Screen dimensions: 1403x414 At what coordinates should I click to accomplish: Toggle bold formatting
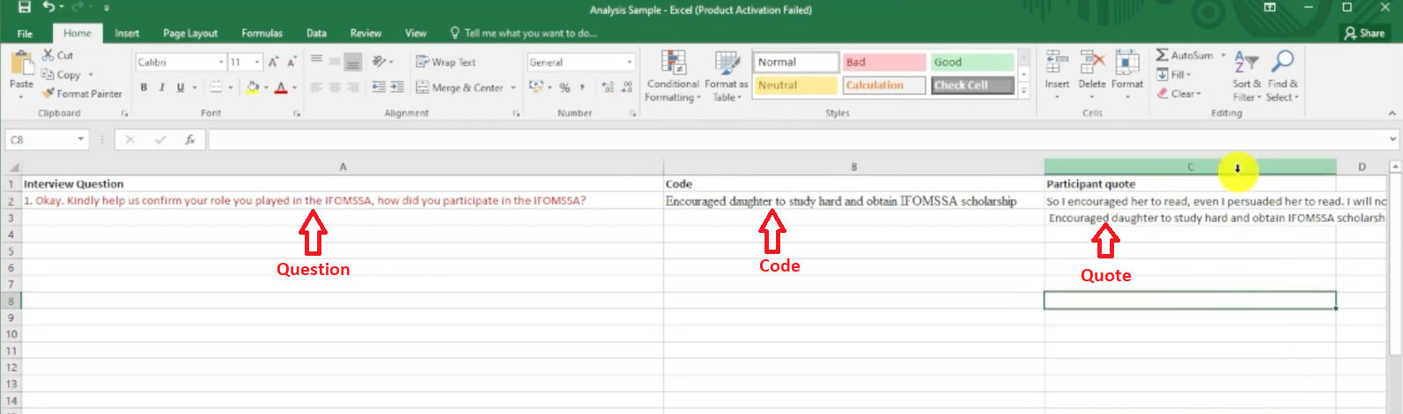[x=144, y=88]
